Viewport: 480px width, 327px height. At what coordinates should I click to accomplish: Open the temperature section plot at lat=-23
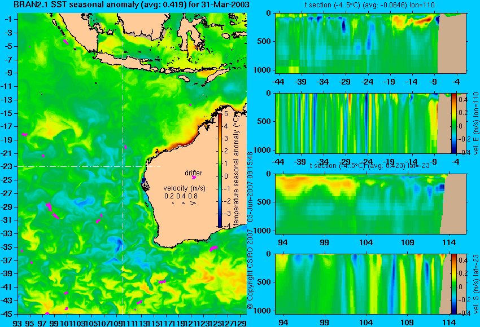[370, 204]
